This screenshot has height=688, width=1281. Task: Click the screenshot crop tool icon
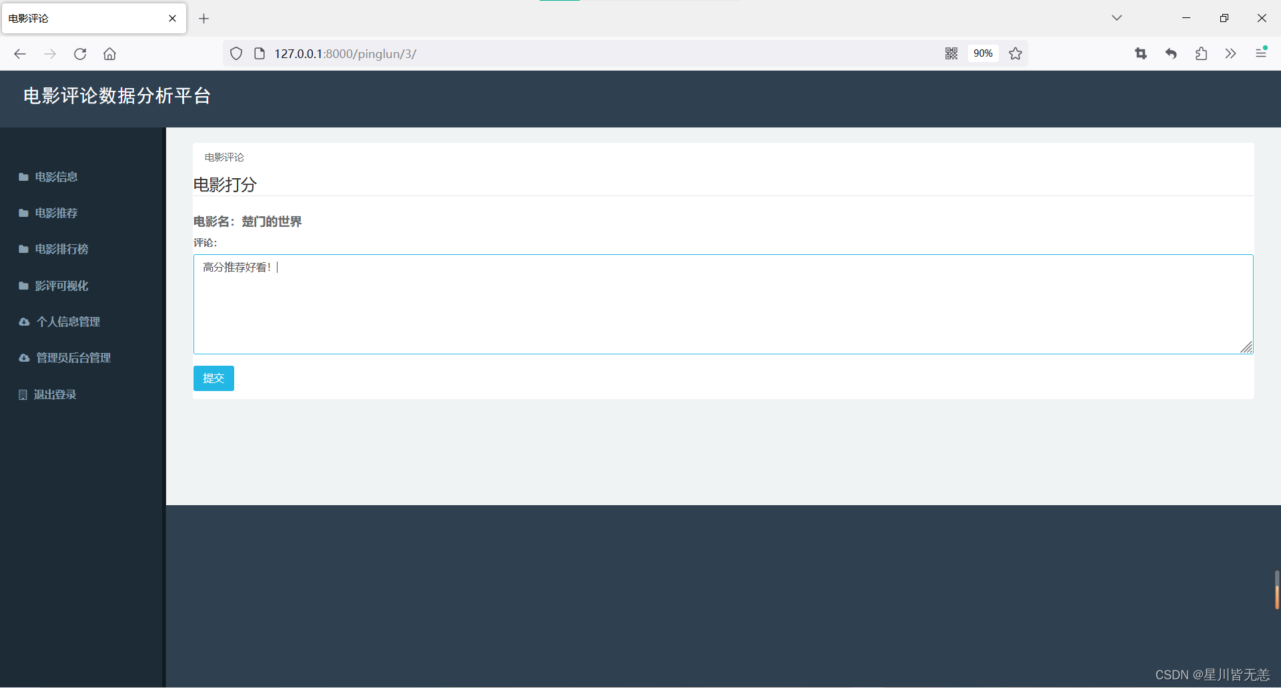tap(1141, 53)
